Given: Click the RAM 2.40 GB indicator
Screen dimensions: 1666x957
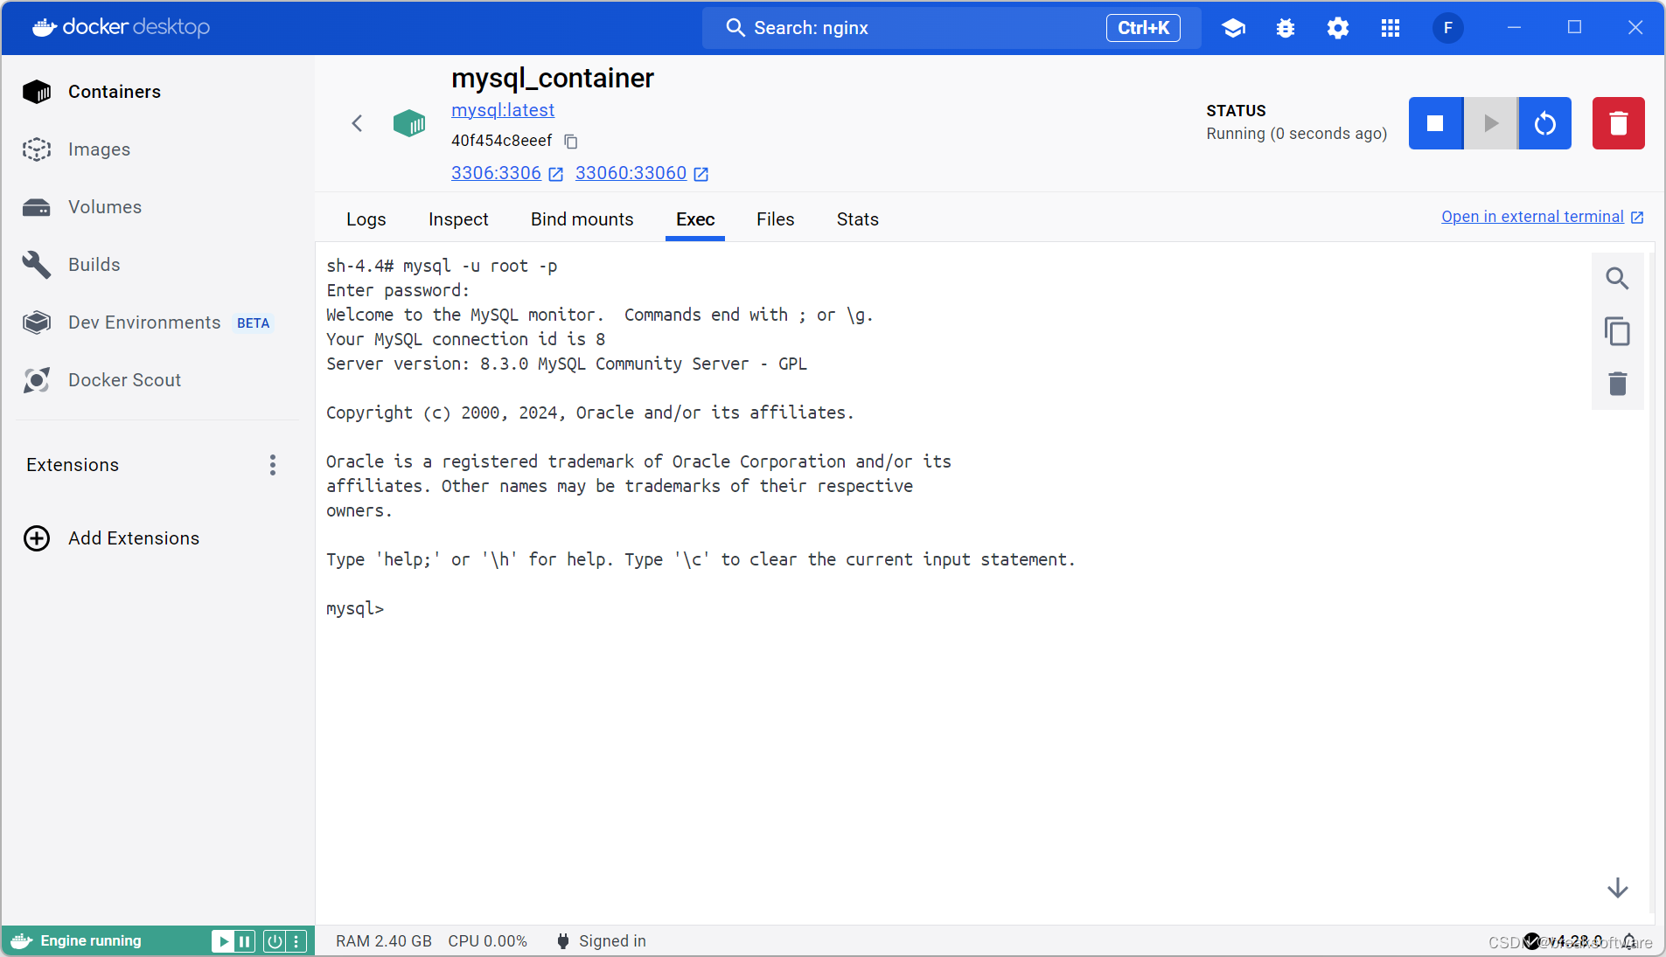Looking at the screenshot, I should click(384, 941).
